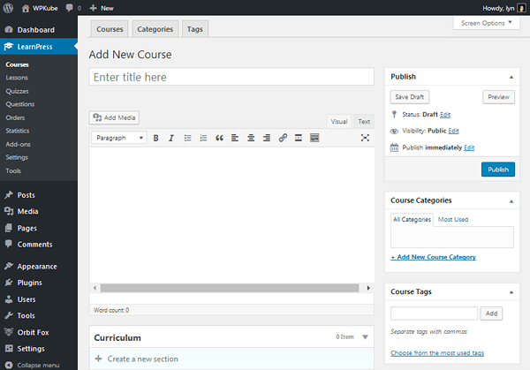This screenshot has height=370, width=530.
Task: Click the insert link icon
Action: (x=283, y=138)
